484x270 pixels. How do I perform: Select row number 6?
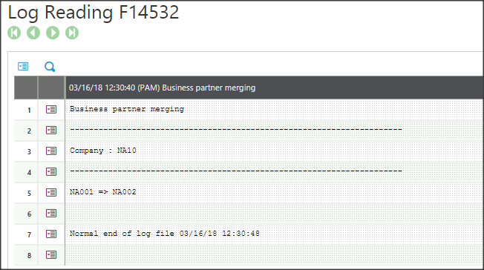29,214
